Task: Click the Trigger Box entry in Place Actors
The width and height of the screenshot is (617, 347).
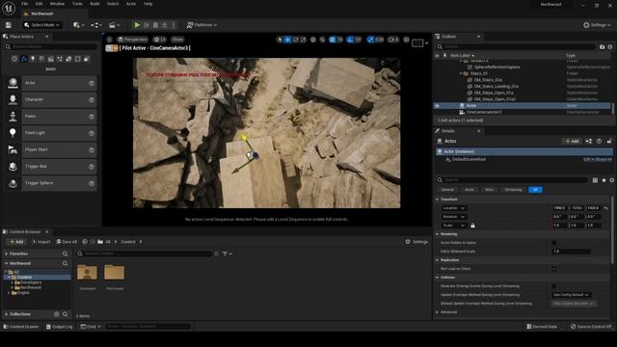Action: 51,167
